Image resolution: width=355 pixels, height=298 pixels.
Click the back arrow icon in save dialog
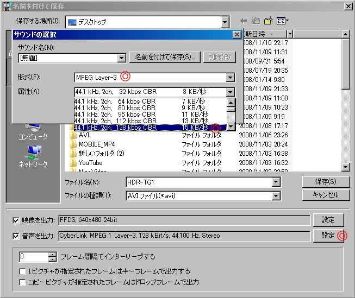tap(244, 21)
